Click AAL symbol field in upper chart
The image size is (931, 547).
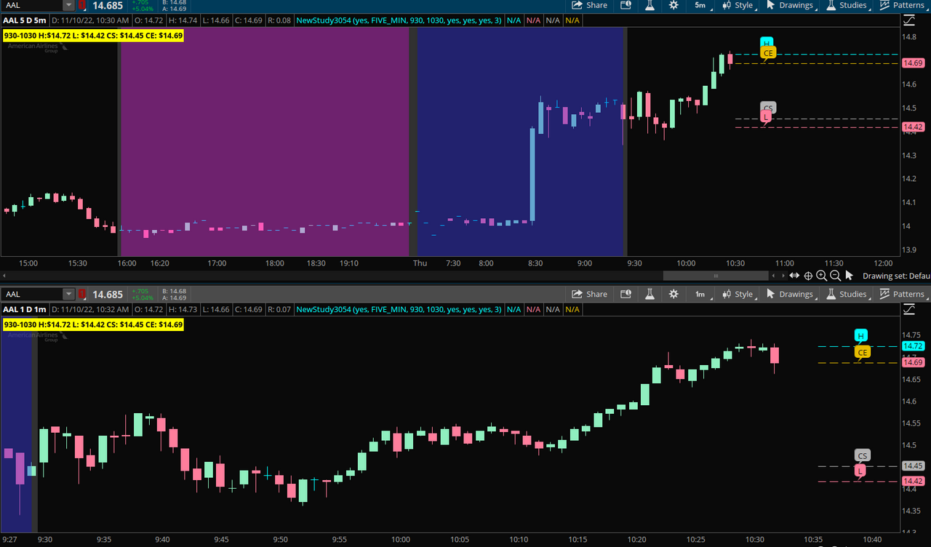click(32, 5)
